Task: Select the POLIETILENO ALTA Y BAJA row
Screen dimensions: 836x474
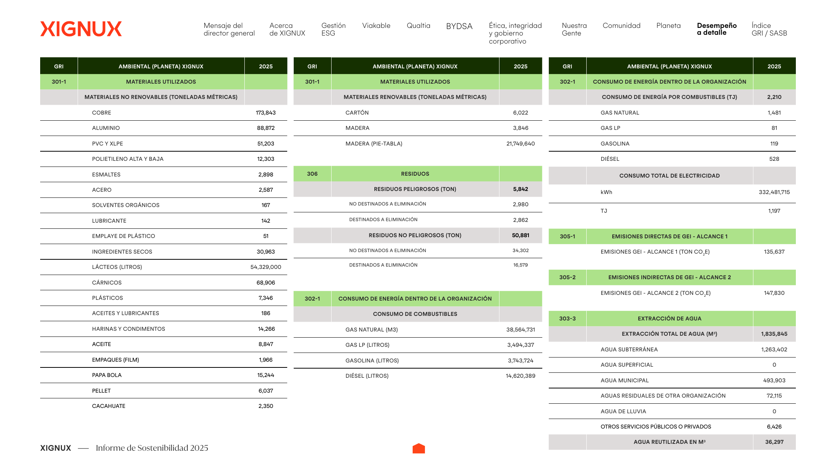Action: (x=164, y=159)
